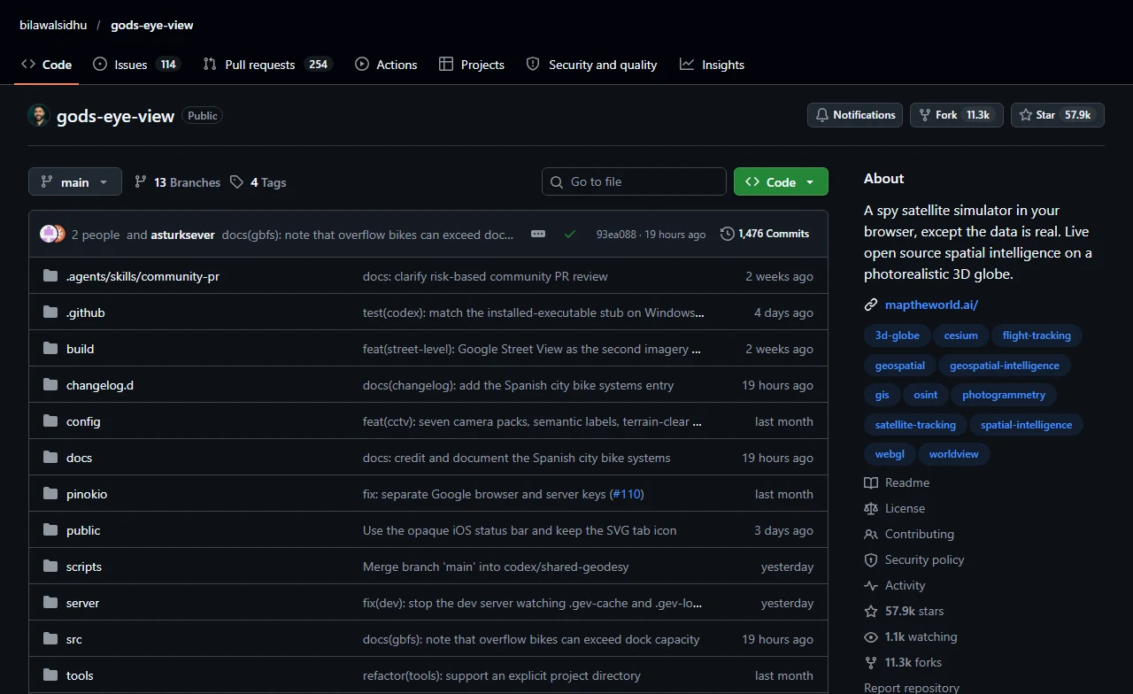The image size is (1133, 694).
Task: Focus the Go to file search field
Action: point(634,181)
